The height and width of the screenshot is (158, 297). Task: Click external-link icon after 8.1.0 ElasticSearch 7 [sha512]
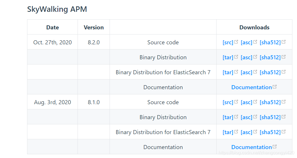(283, 132)
